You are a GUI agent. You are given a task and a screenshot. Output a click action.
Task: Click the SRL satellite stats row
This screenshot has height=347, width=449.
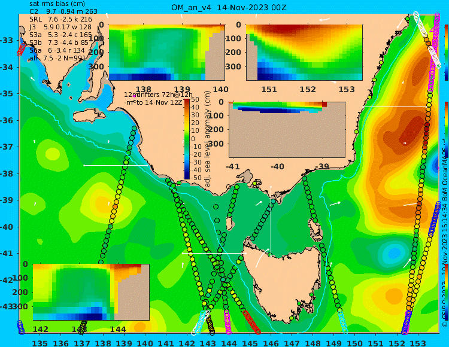(60, 19)
